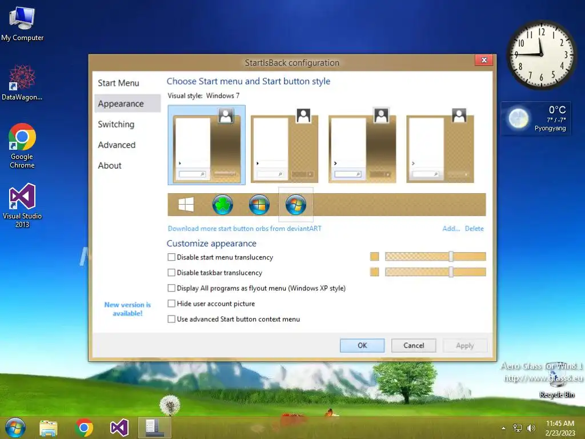The image size is (585, 439).
Task: Click the analog clock desktop gadget
Action: pos(542,54)
